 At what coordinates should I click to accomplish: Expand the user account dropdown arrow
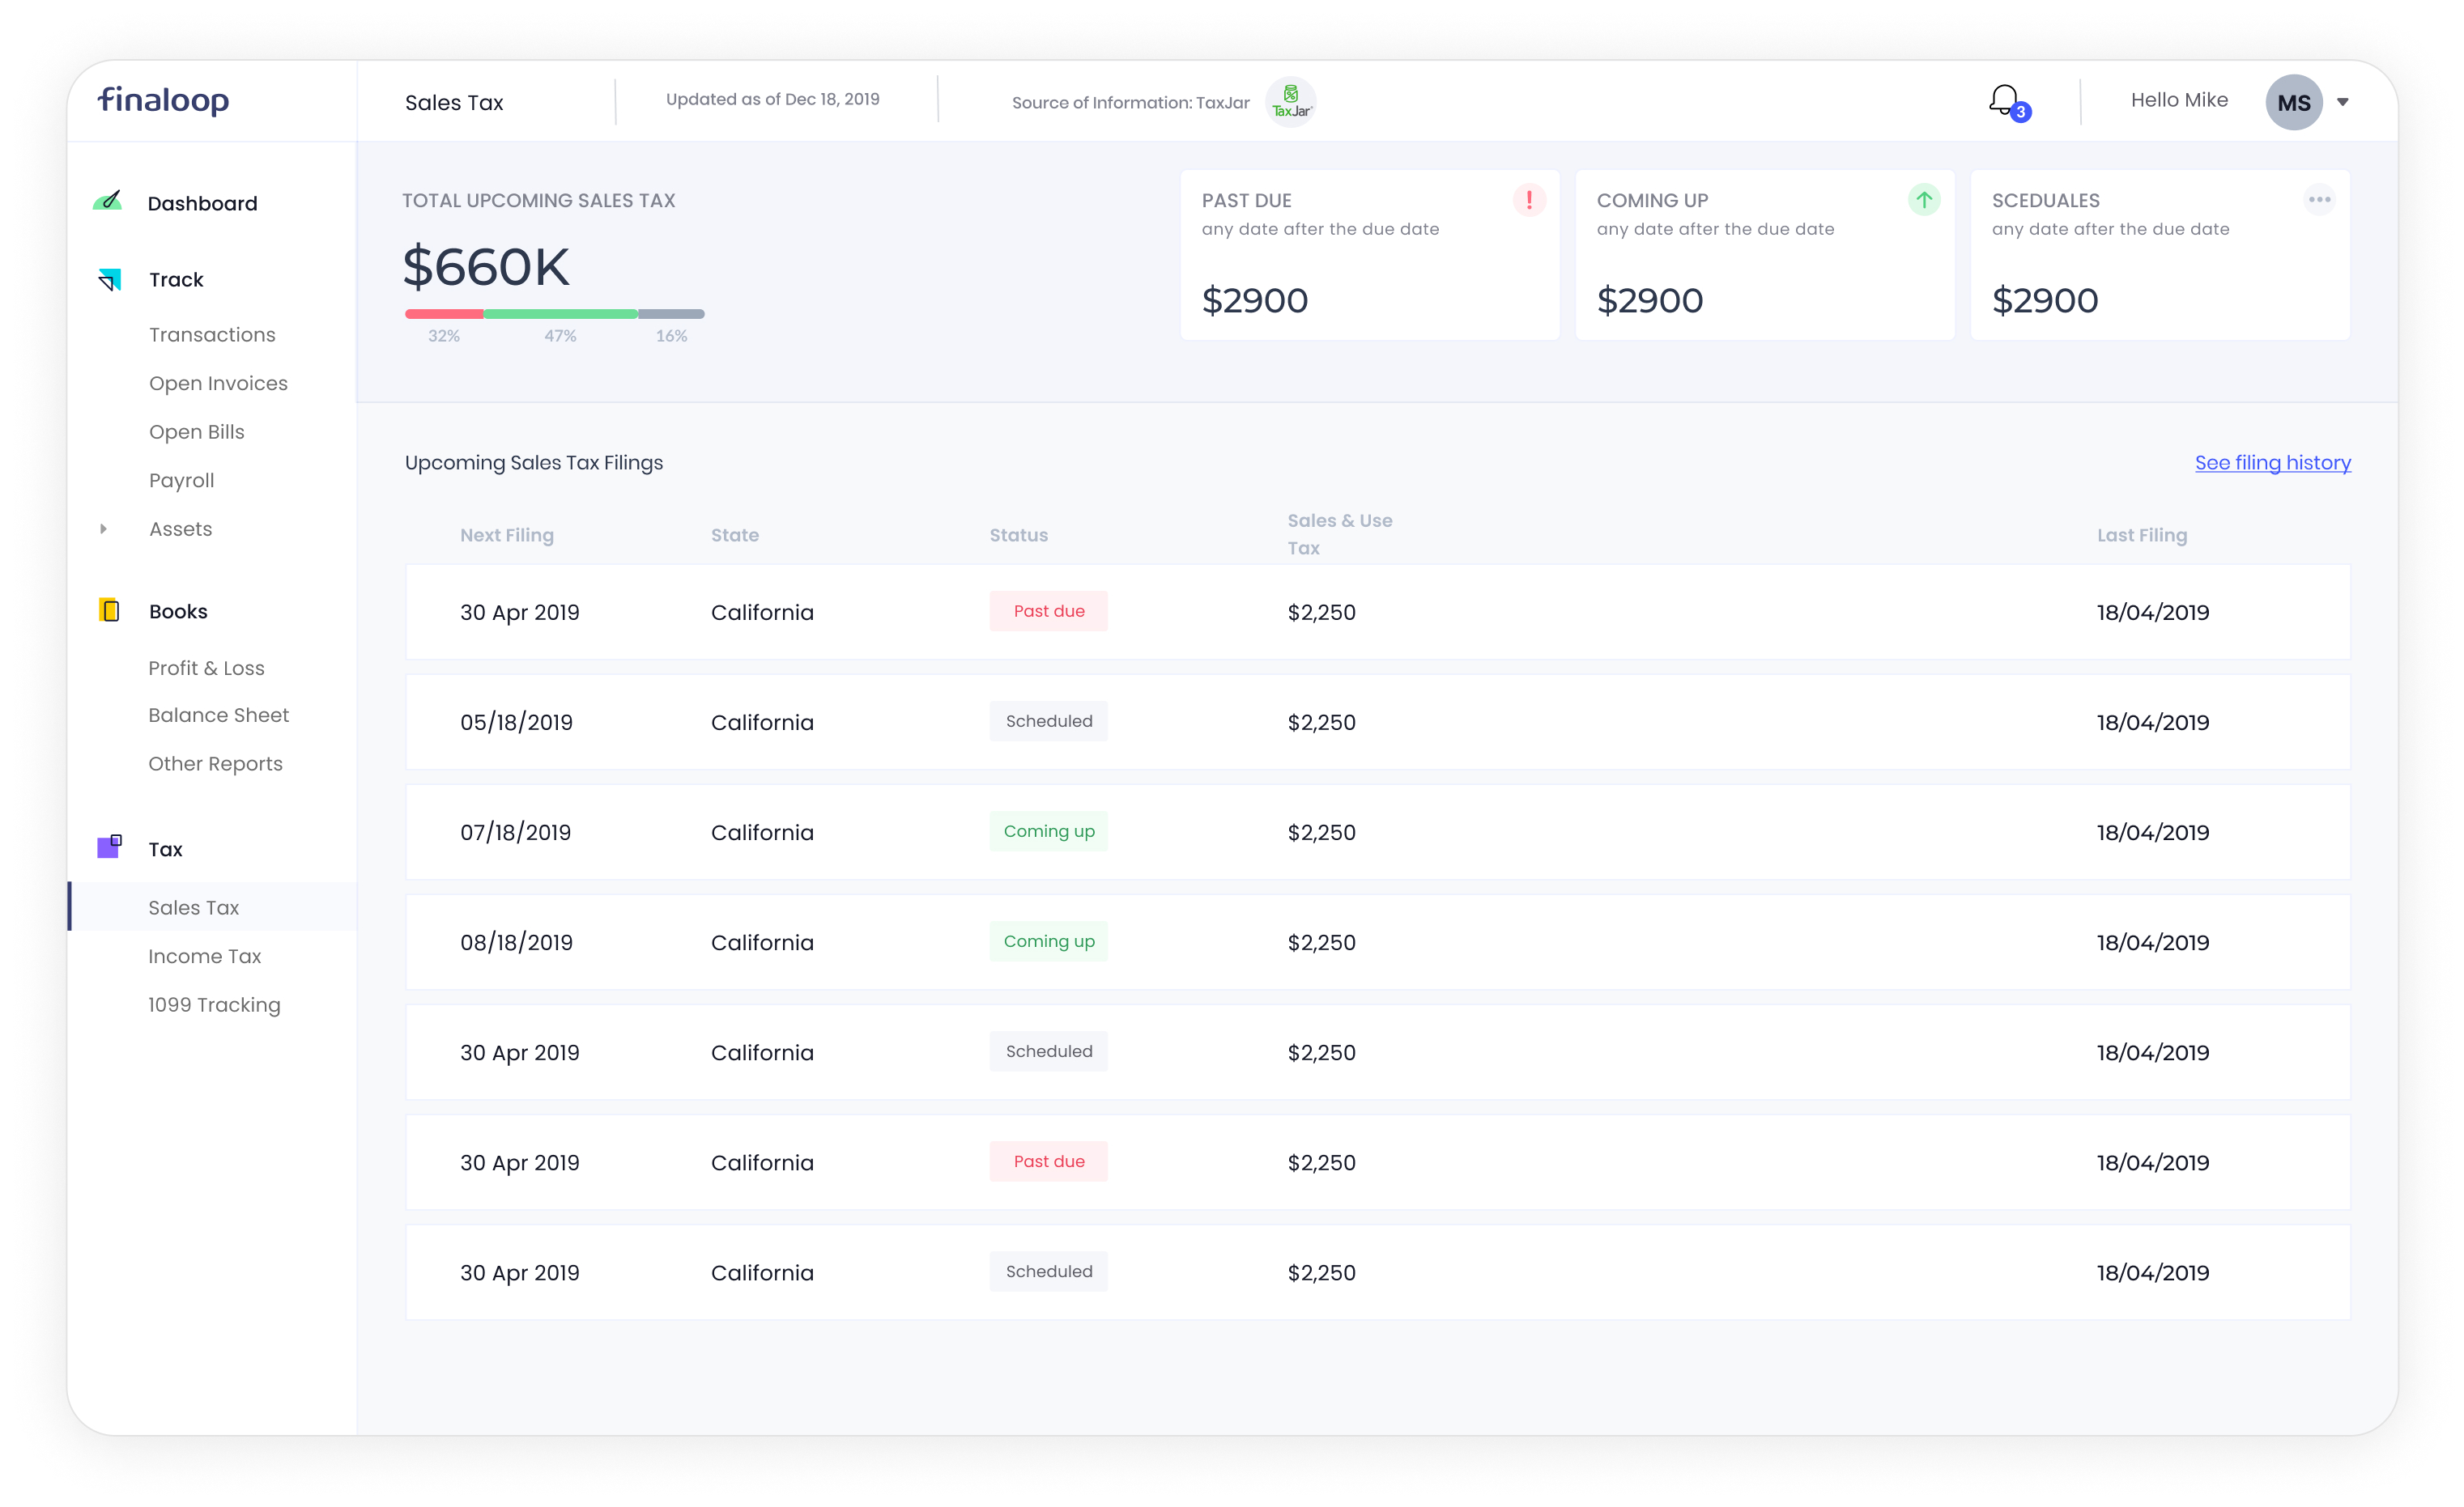click(x=2342, y=102)
